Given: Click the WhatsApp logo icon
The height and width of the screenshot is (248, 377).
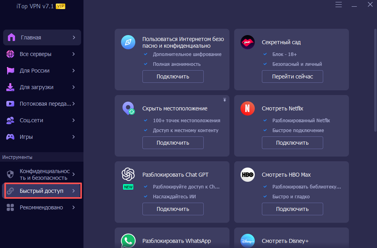Looking at the screenshot, I should point(128,241).
